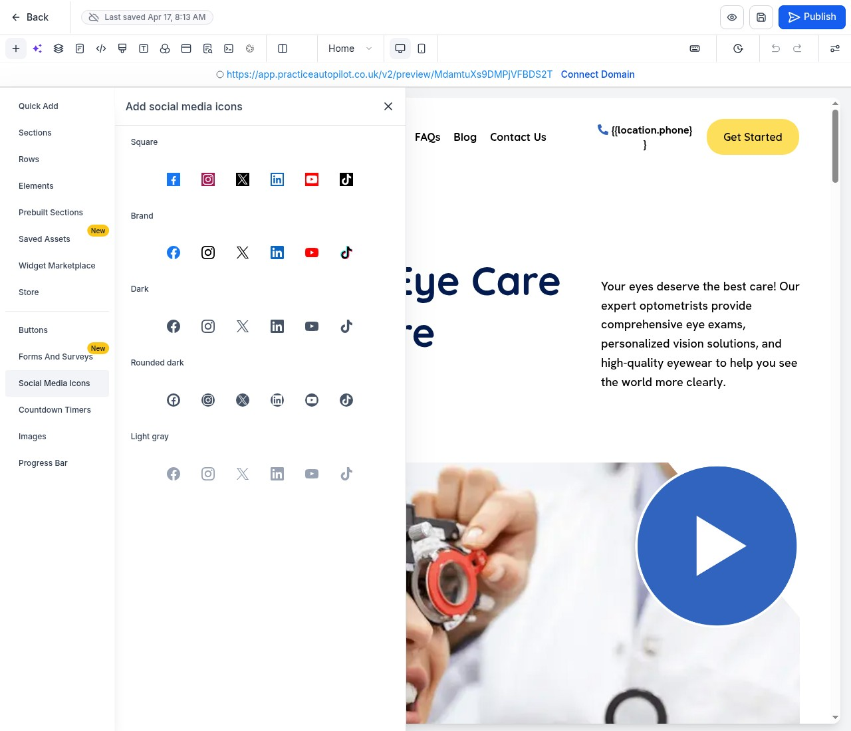Add the Light gray X icon

pyautogui.click(x=243, y=474)
